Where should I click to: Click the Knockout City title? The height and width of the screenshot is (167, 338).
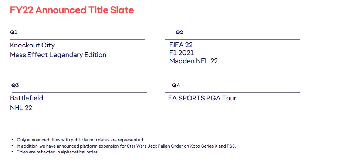pos(32,46)
